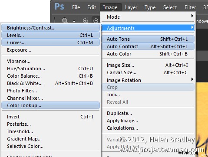Open Hue/Saturation adjustment
This screenshot has width=208, height=157.
(x=50, y=69)
